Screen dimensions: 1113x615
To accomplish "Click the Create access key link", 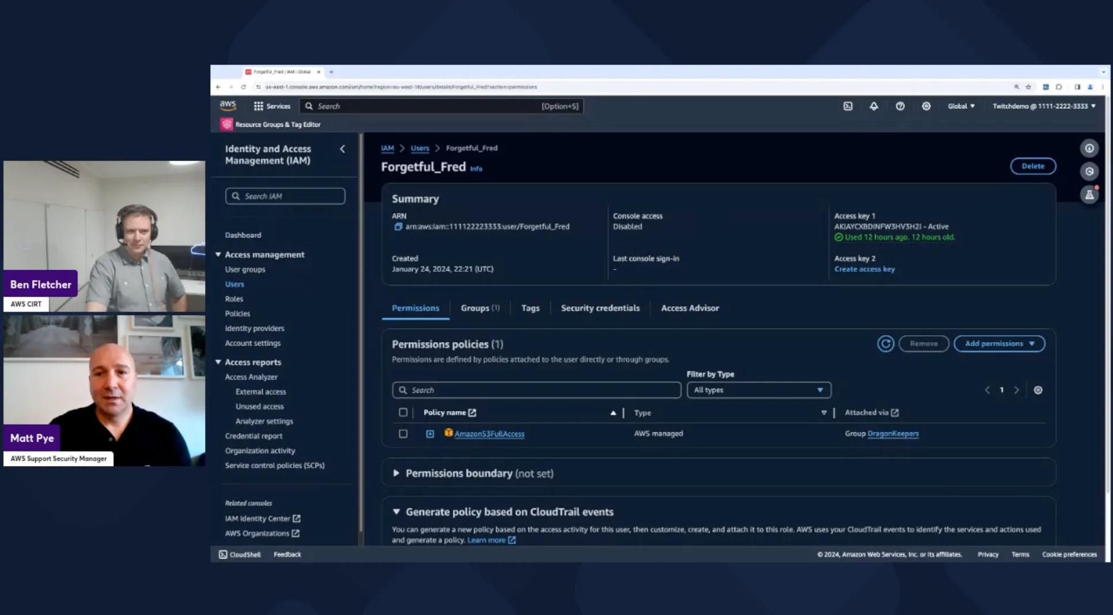I will pyautogui.click(x=865, y=269).
